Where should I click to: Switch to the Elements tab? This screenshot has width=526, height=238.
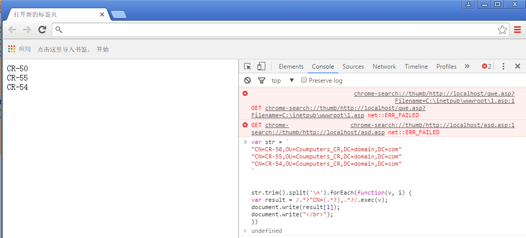[x=291, y=66]
